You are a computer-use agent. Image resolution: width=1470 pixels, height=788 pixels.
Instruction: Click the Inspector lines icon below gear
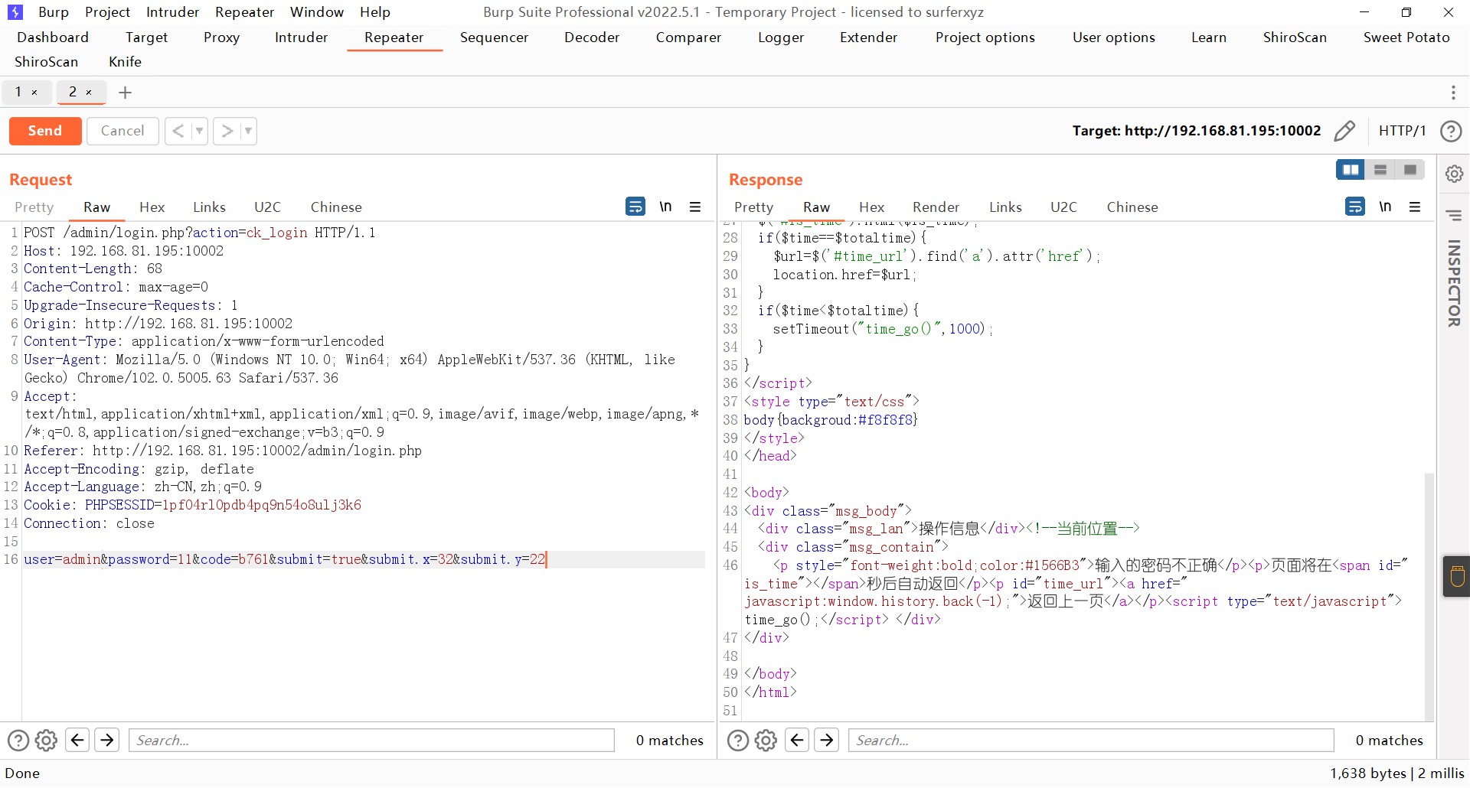pos(1454,215)
